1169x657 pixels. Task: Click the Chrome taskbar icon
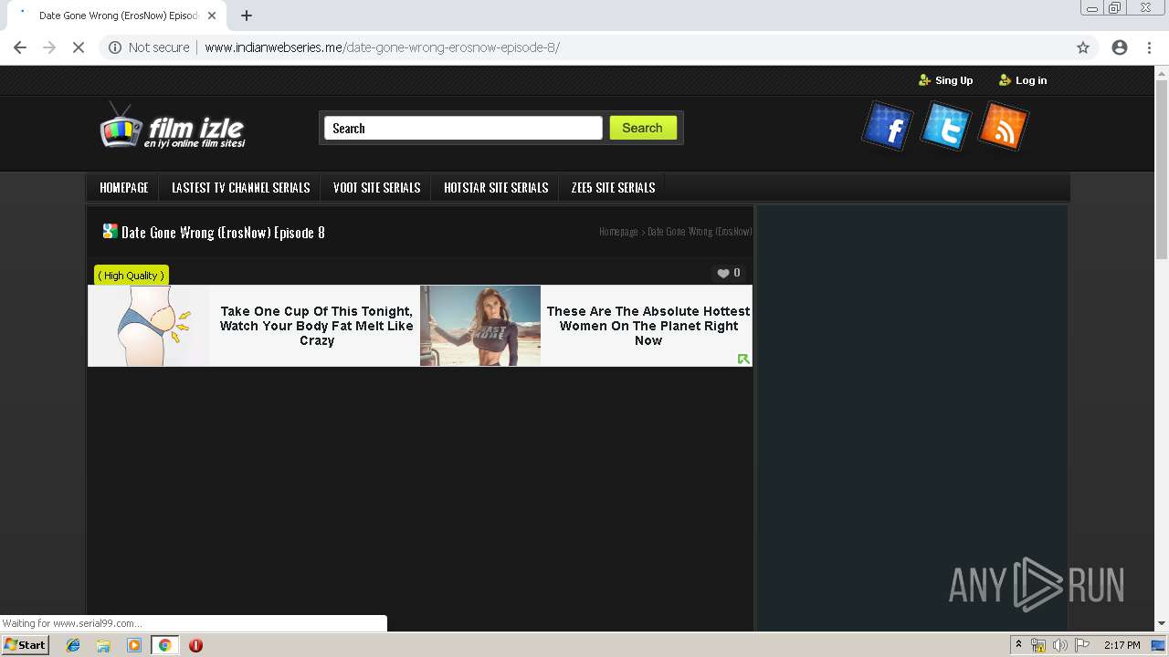(x=164, y=645)
